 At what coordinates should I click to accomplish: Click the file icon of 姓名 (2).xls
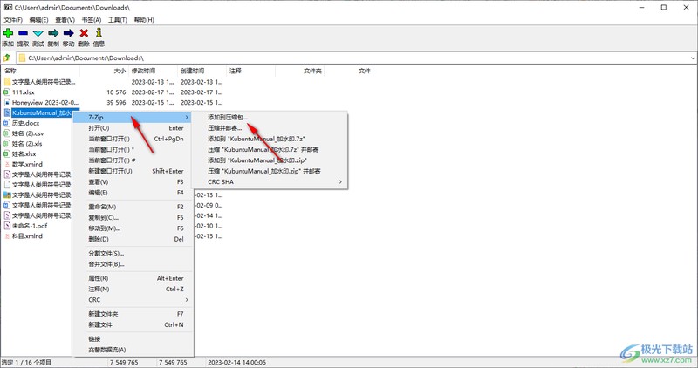[7, 143]
